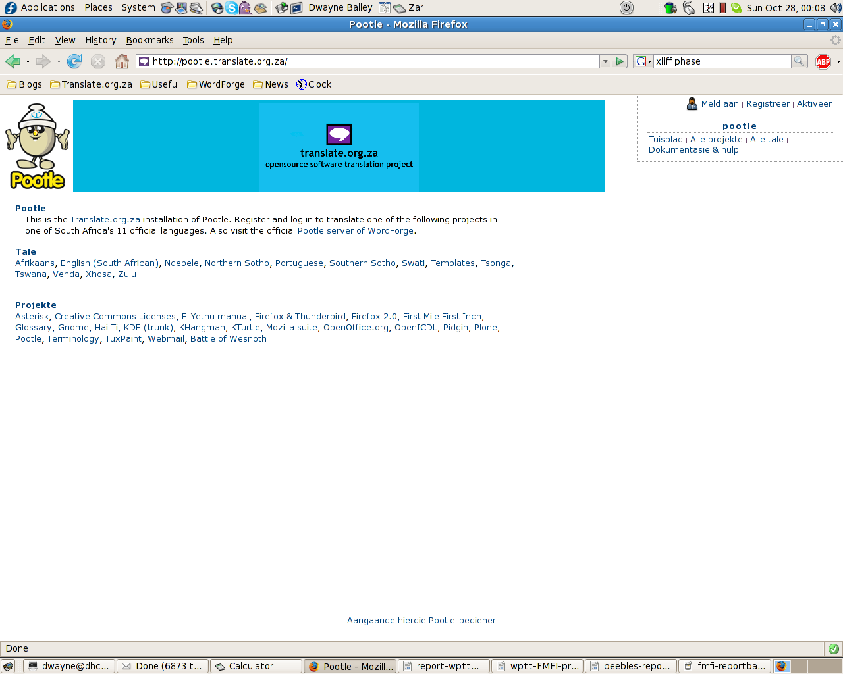Click the green Skype status tray icon
The image size is (843, 674).
[736, 8]
